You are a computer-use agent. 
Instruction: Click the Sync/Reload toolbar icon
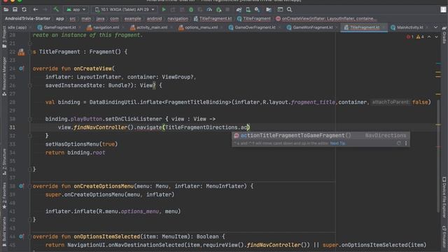pyautogui.click(x=24, y=9)
